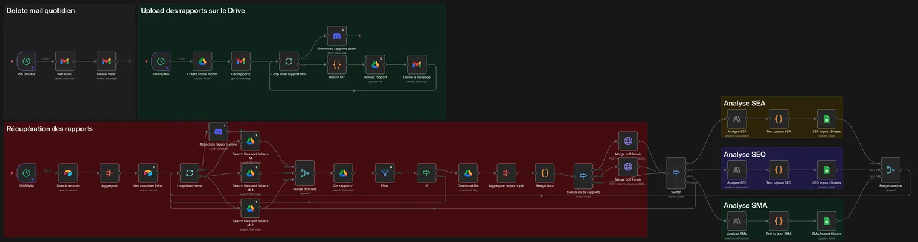
Task: Open the Download file Drive node
Action: 467,173
